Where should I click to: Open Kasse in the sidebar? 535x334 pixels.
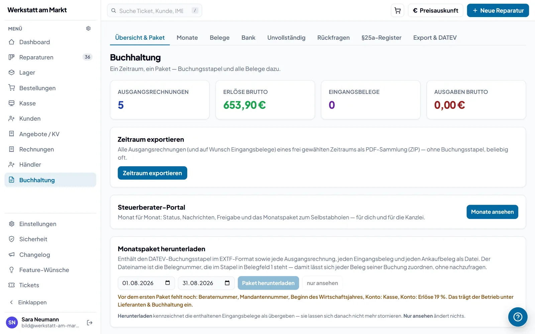pos(50,103)
